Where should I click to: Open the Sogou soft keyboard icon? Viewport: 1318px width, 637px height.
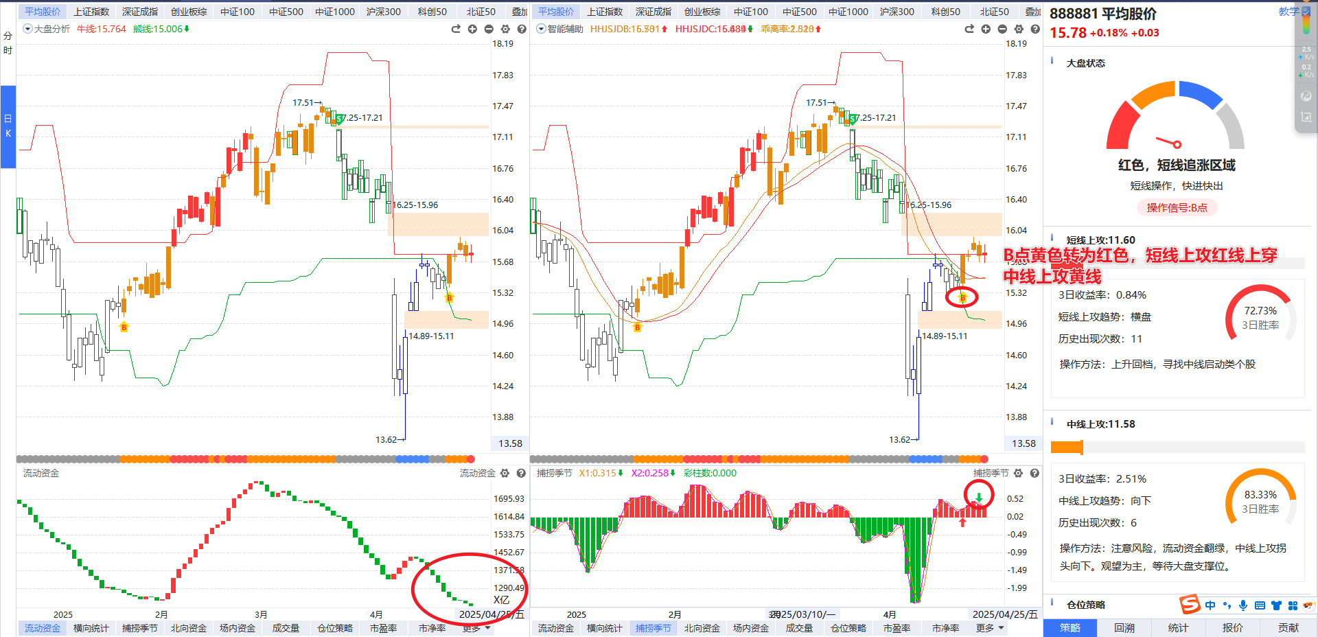1260,605
